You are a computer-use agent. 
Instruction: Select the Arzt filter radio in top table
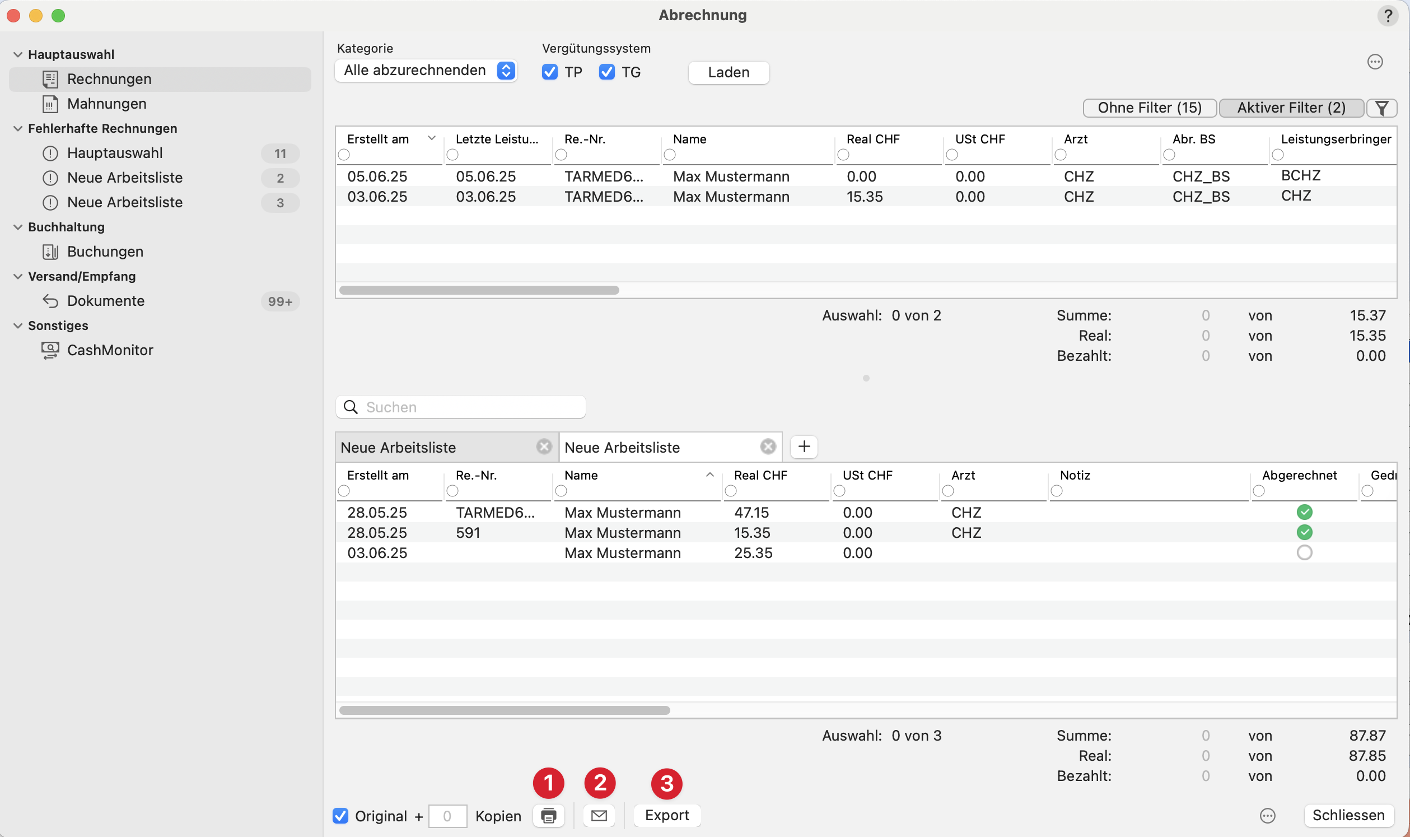click(1061, 155)
